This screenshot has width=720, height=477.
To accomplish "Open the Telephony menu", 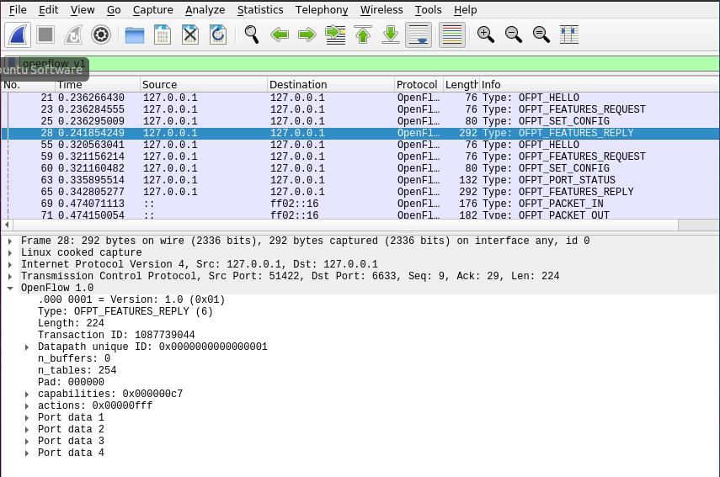I will point(322,9).
